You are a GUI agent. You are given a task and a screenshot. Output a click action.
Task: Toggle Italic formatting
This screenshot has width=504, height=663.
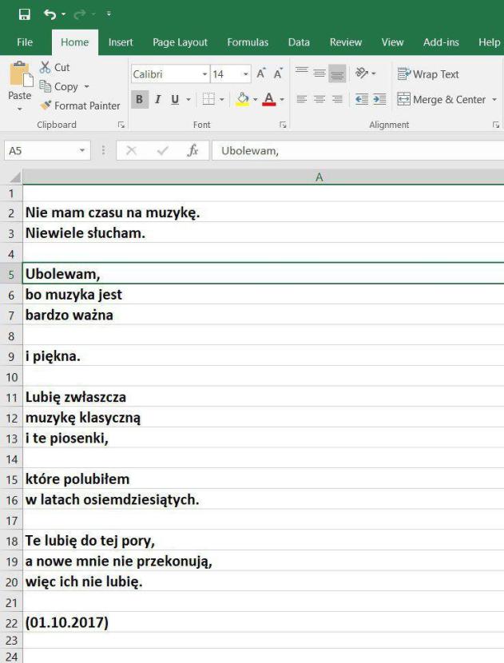click(157, 100)
